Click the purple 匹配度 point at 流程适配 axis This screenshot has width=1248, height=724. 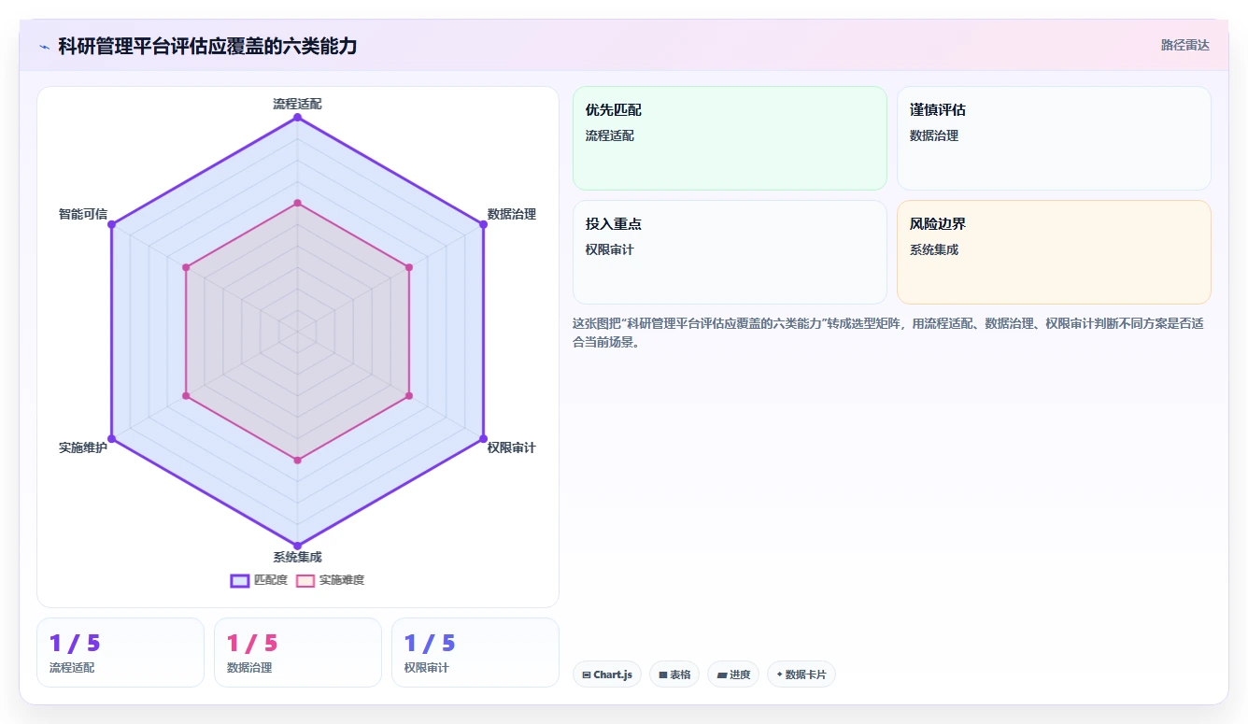tap(298, 118)
